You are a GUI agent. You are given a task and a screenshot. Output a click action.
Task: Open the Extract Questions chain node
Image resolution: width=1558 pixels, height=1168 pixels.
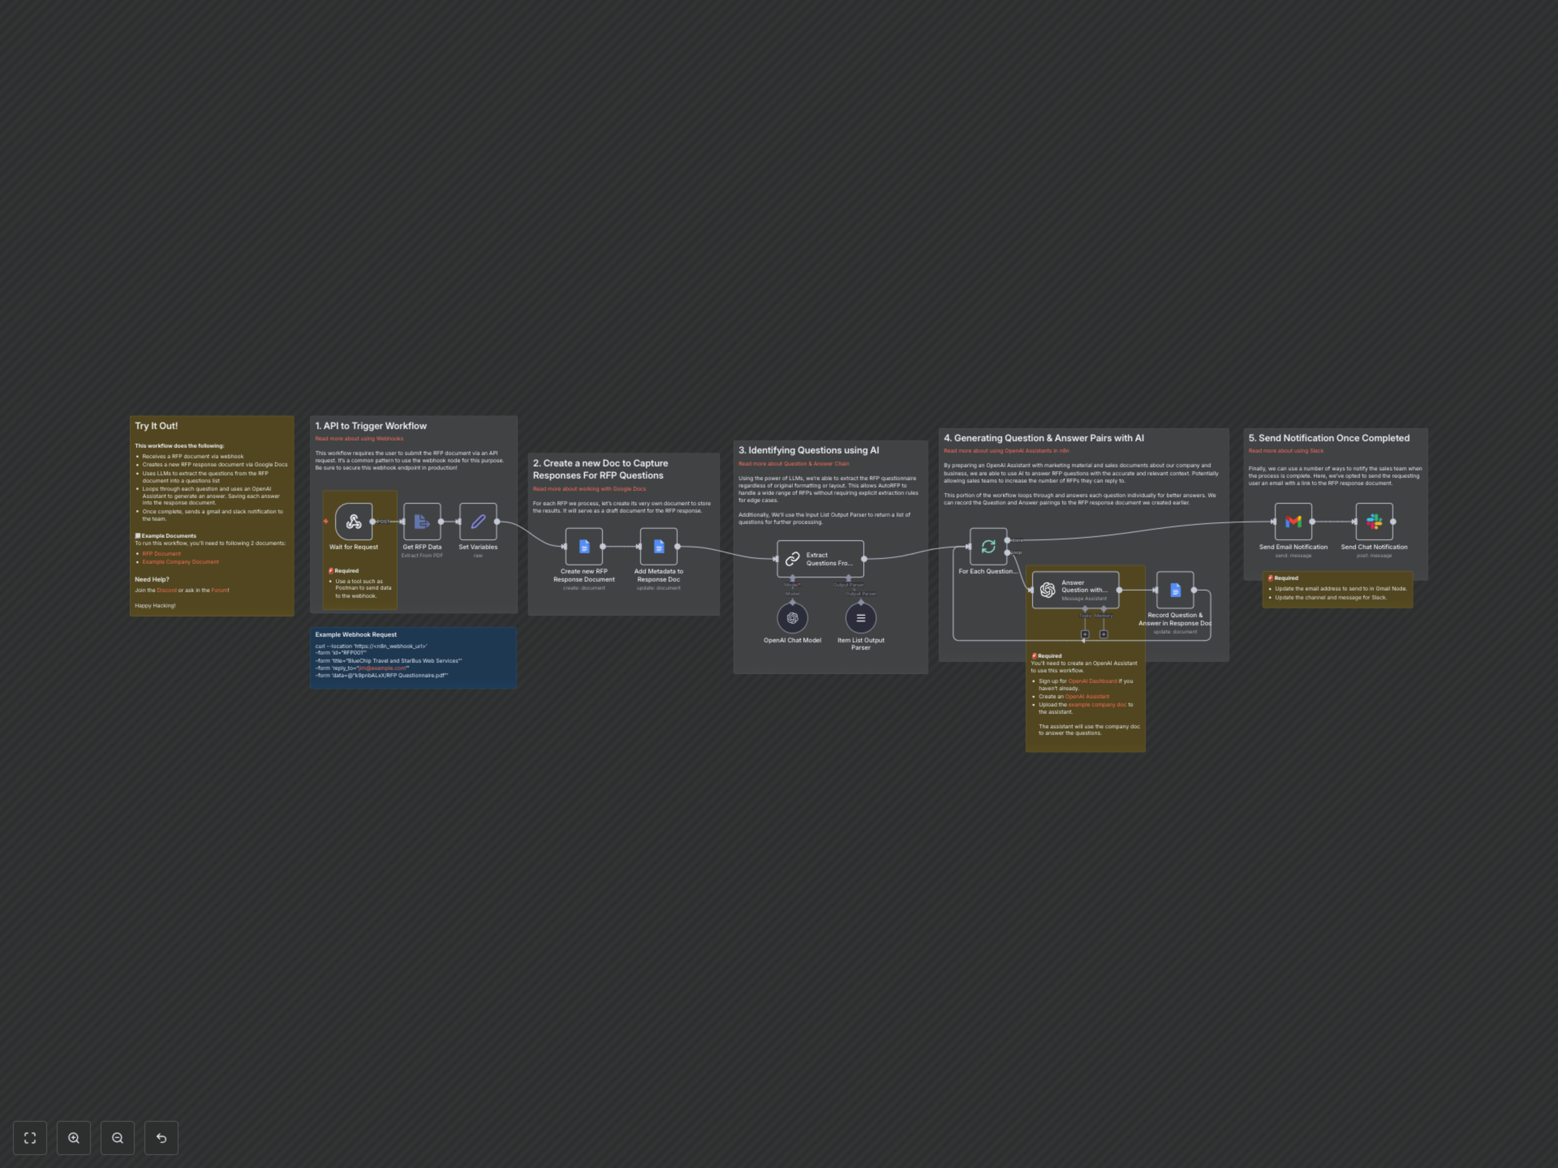pyautogui.click(x=820, y=558)
